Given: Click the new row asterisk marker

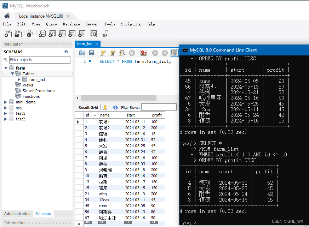Looking at the screenshot, I should pyautogui.click(x=79, y=224).
